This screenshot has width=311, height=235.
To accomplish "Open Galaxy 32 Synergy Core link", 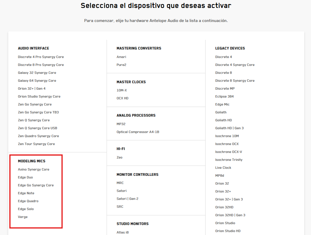I will tap(37, 73).
